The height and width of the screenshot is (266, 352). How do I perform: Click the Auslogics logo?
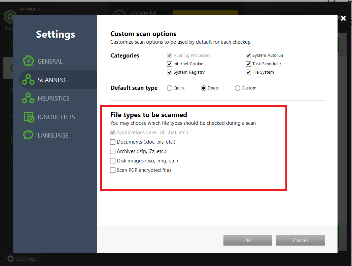(x=10, y=15)
